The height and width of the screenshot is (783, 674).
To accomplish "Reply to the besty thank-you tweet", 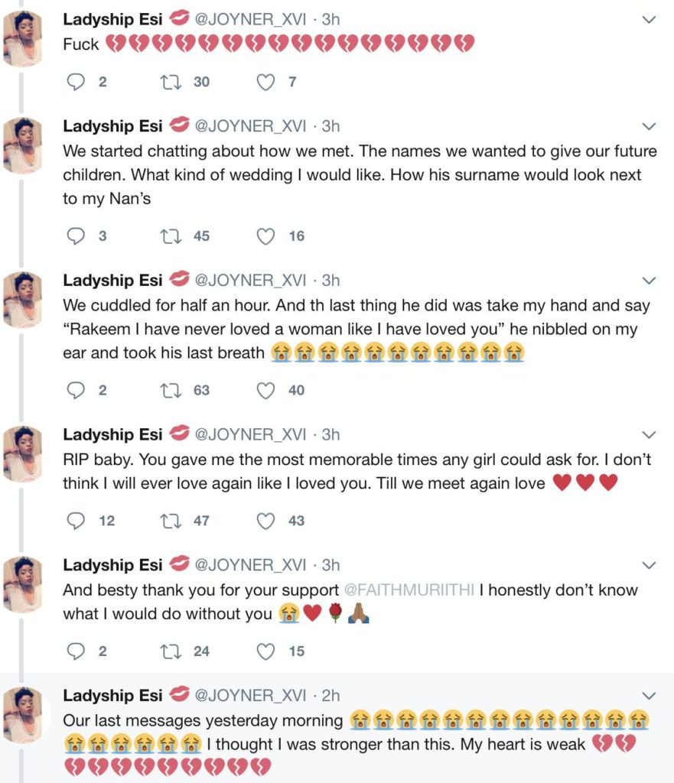I will point(76,651).
